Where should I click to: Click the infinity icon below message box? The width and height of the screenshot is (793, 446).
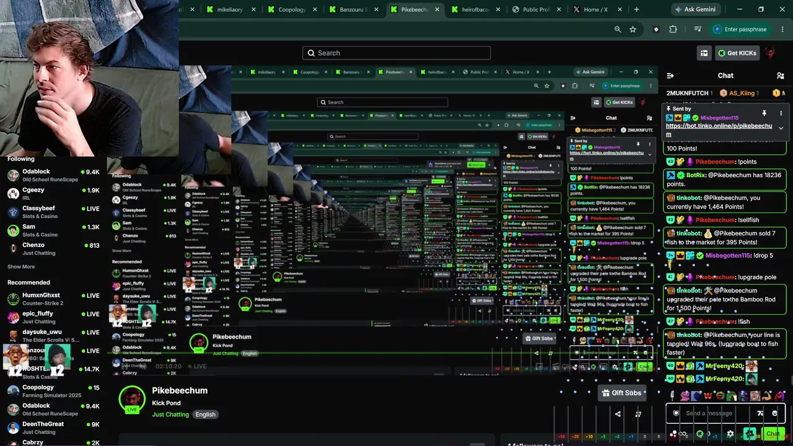click(683, 434)
